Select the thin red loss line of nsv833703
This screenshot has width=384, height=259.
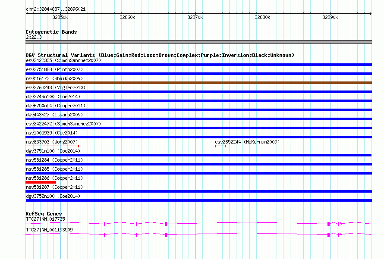pos(52,146)
